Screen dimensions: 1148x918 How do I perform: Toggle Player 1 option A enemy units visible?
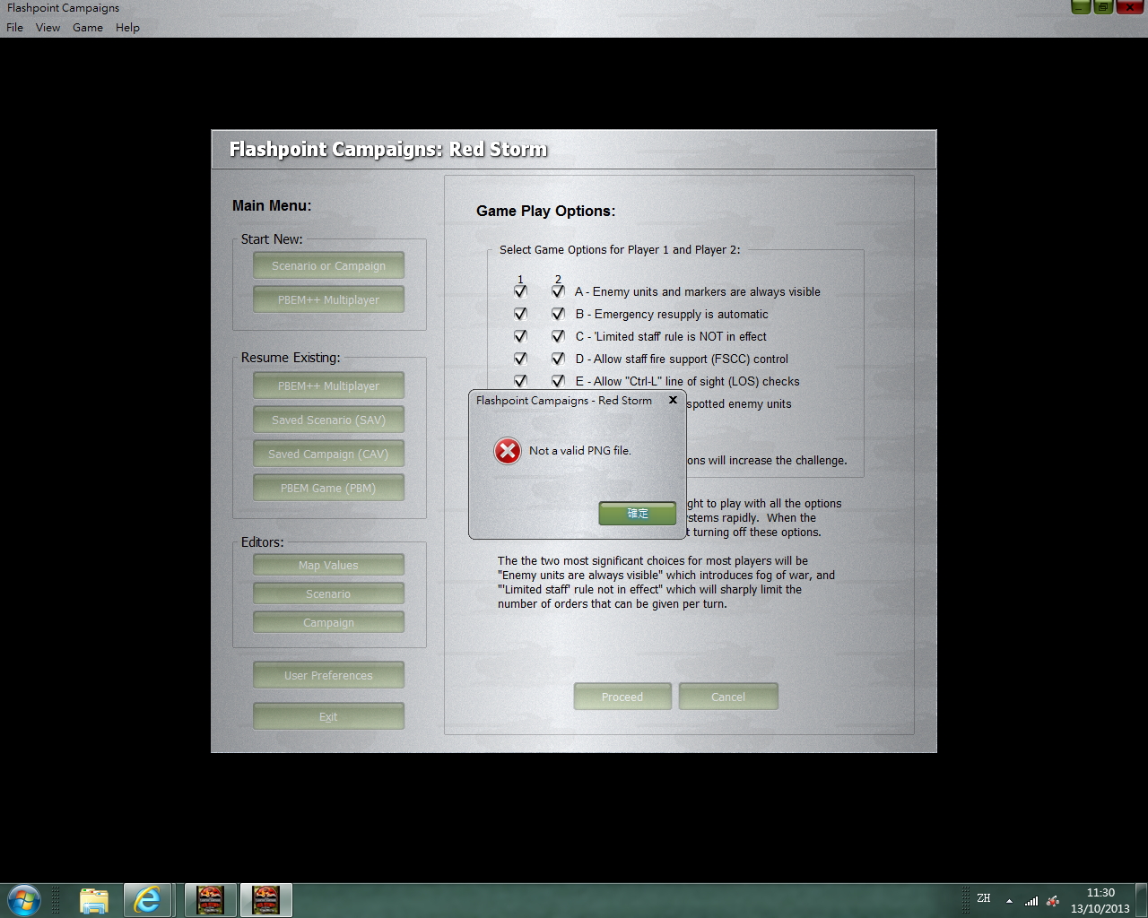pos(520,291)
